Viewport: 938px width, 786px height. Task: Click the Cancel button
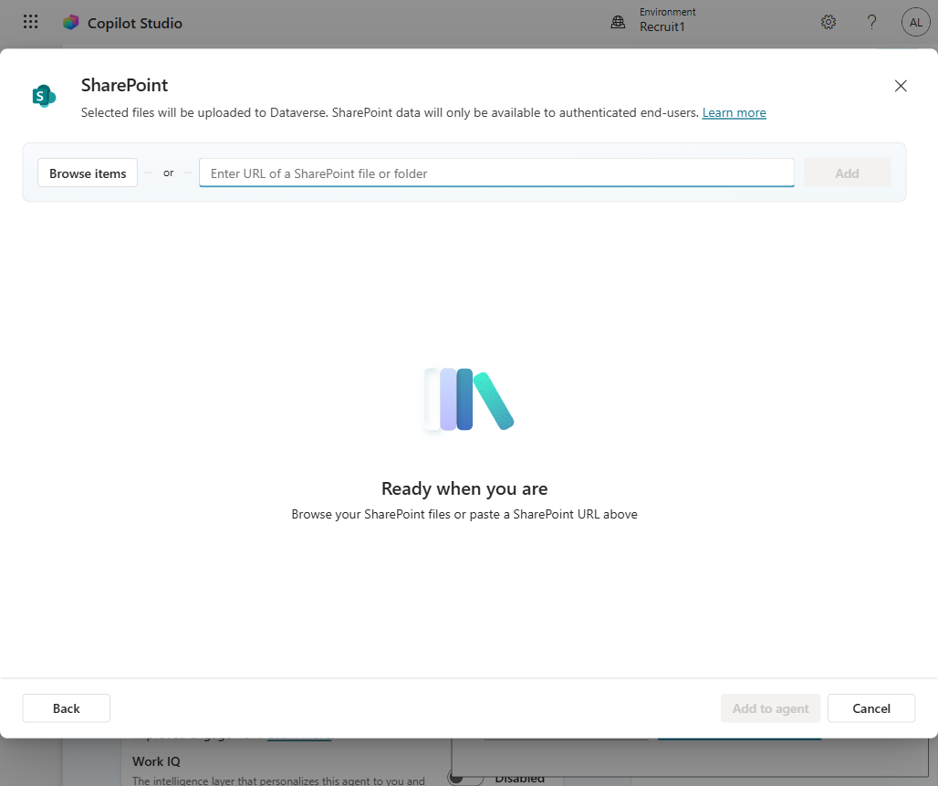(871, 708)
